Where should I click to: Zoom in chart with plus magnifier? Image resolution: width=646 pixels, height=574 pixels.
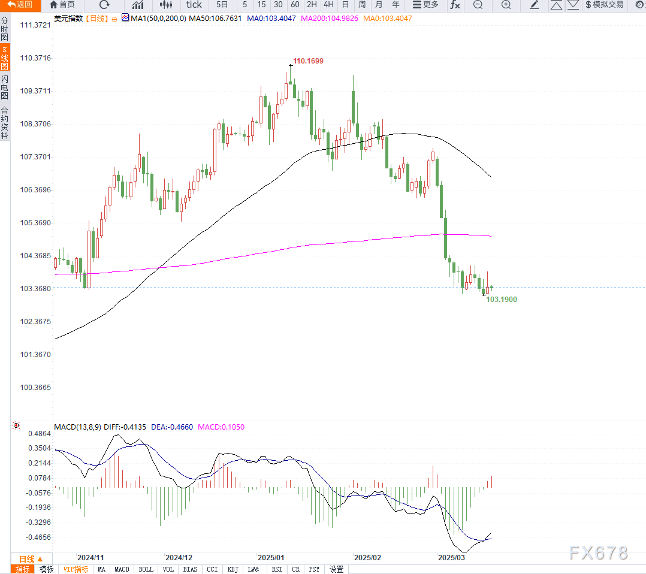506,5
